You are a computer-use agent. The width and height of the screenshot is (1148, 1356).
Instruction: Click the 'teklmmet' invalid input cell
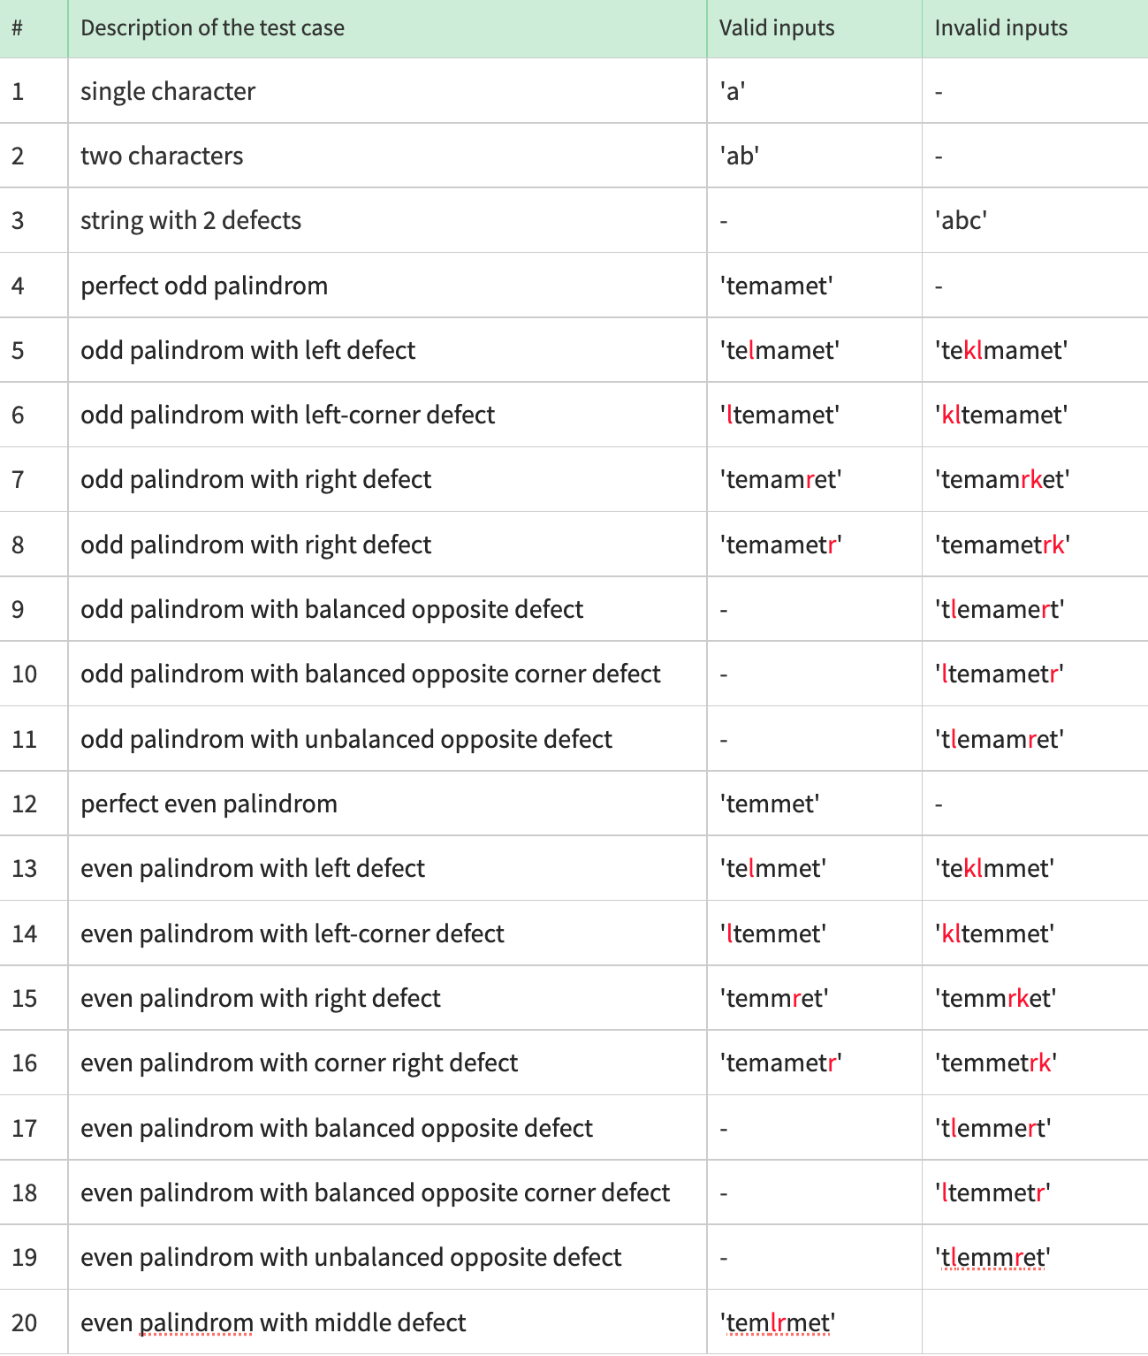click(1035, 868)
